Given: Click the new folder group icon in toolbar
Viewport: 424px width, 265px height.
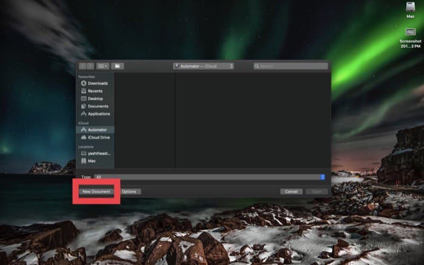Looking at the screenshot, I should coord(118,65).
